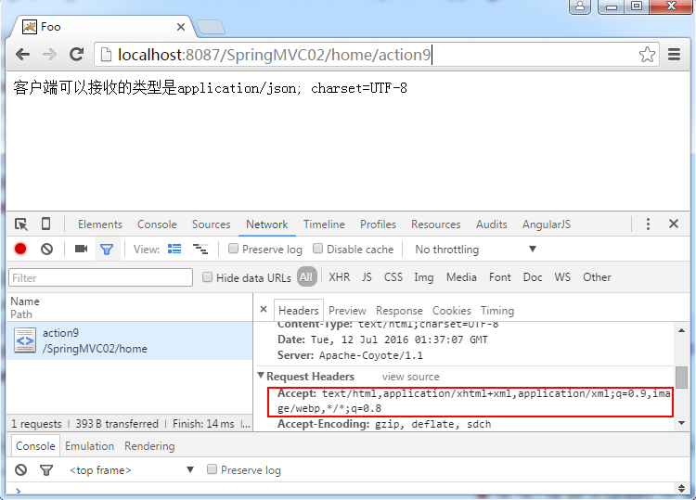Click the action9 document file icon
Screen dimensions: 696x500
tap(25, 340)
